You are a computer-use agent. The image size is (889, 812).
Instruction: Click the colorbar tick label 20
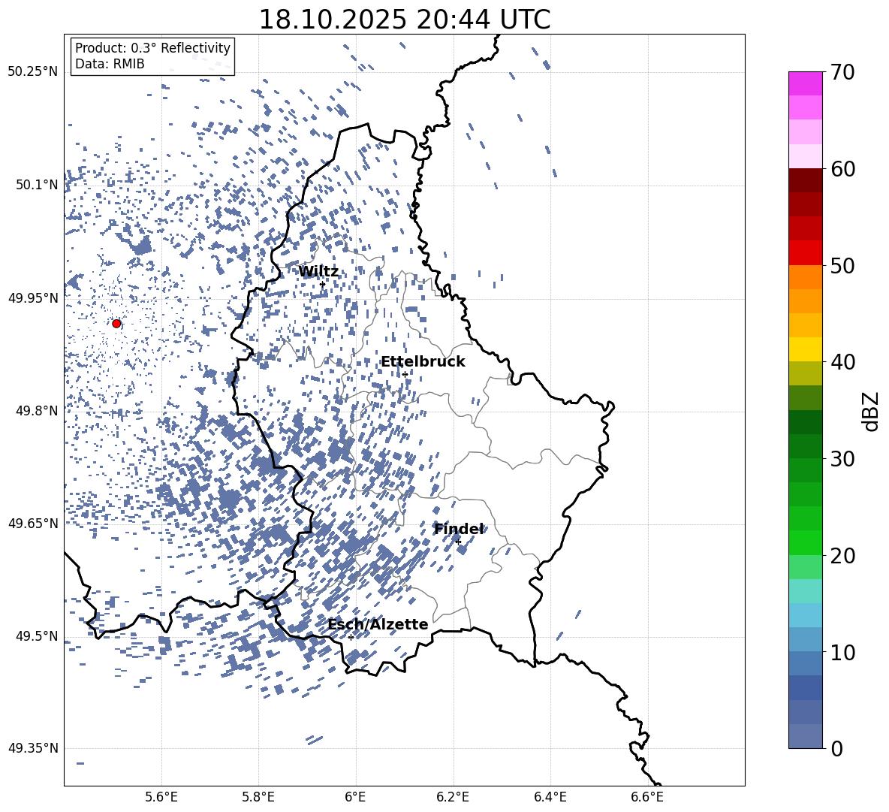843,556
